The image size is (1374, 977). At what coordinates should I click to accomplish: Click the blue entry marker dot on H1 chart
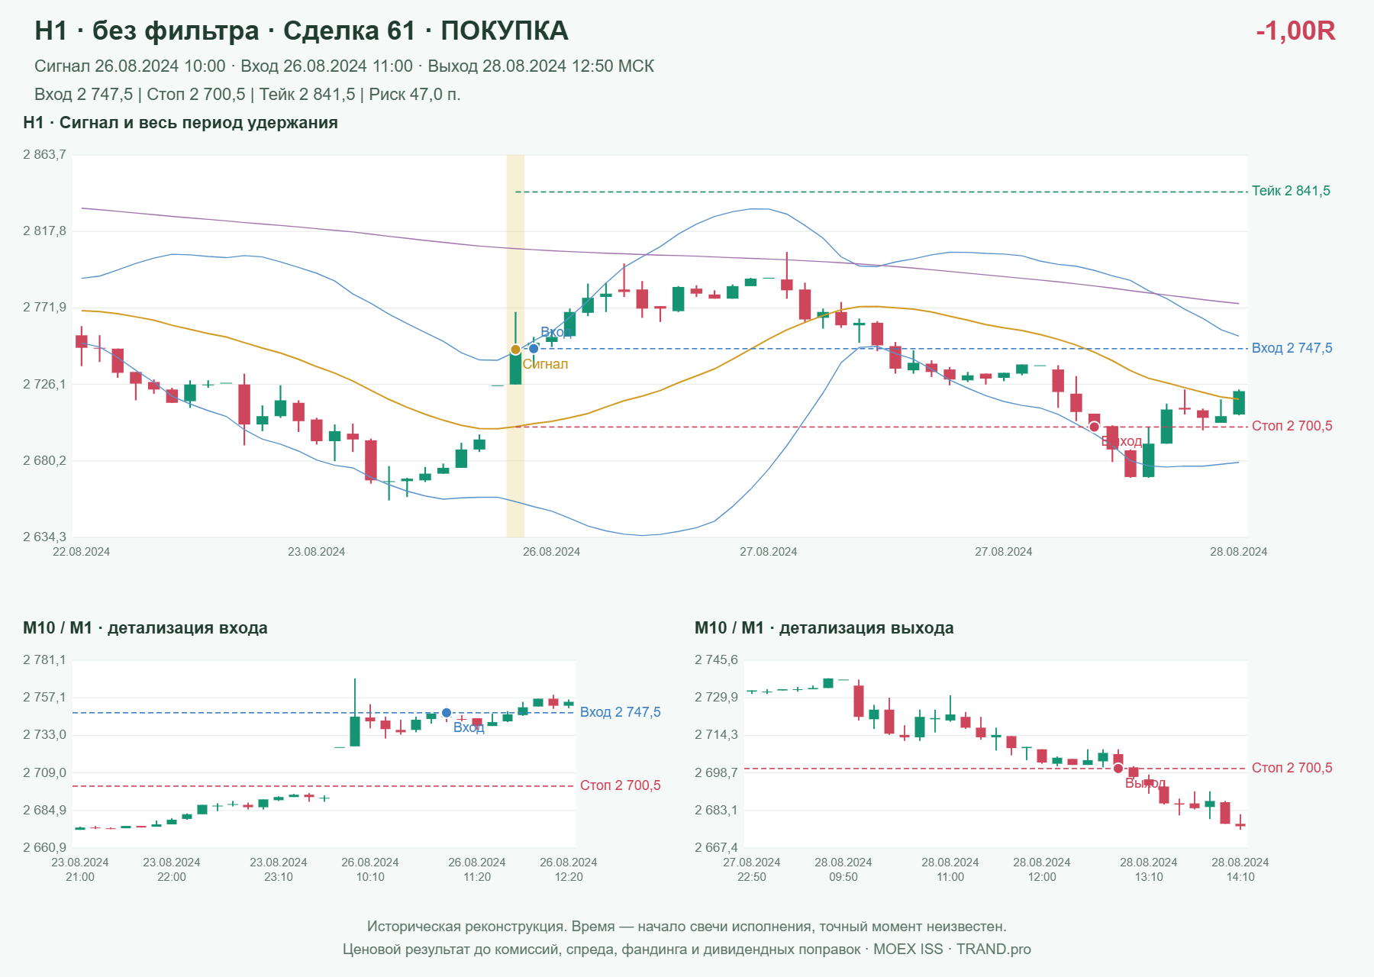click(x=534, y=349)
